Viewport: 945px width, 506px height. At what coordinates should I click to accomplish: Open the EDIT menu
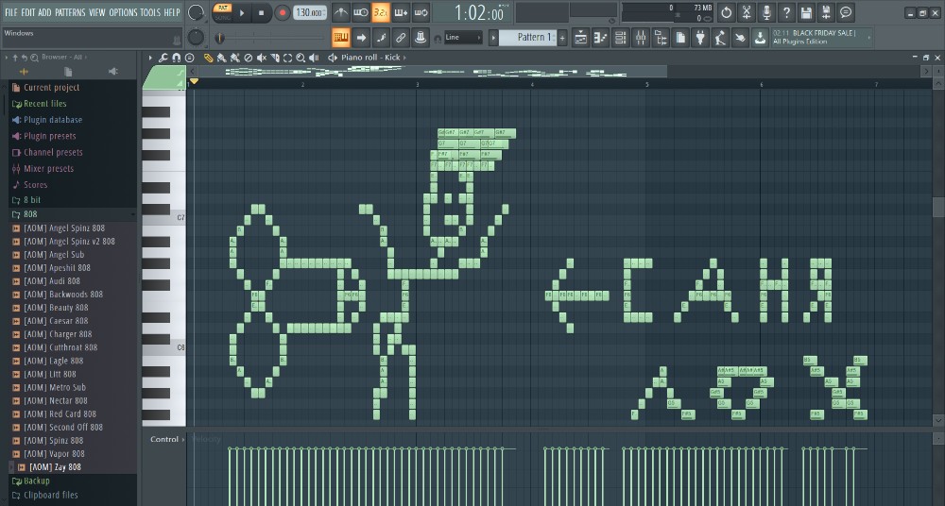click(x=28, y=12)
